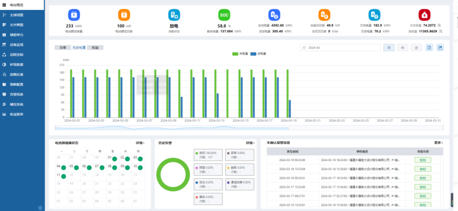Click 通信故障 0.00% alarm legend box

(240, 184)
